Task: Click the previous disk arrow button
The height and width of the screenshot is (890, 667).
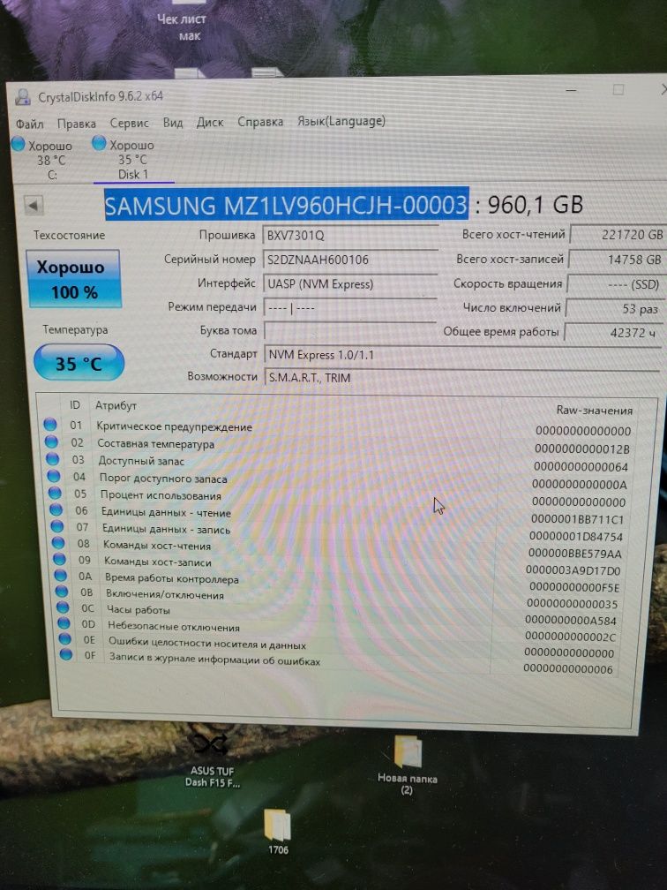Action: (x=34, y=205)
